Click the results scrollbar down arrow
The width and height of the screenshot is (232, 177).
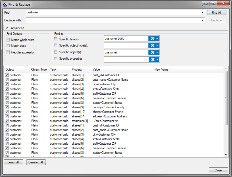226,155
